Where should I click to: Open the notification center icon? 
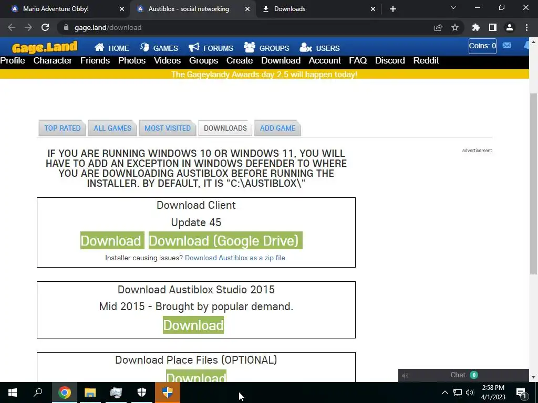tap(521, 393)
